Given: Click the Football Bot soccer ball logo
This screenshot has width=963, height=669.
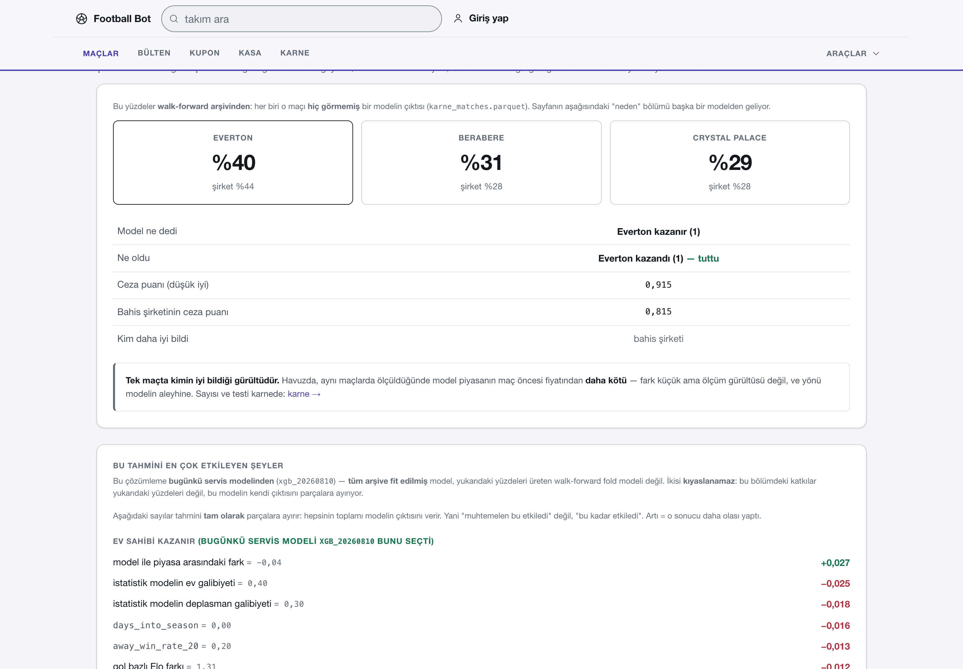Looking at the screenshot, I should (81, 19).
